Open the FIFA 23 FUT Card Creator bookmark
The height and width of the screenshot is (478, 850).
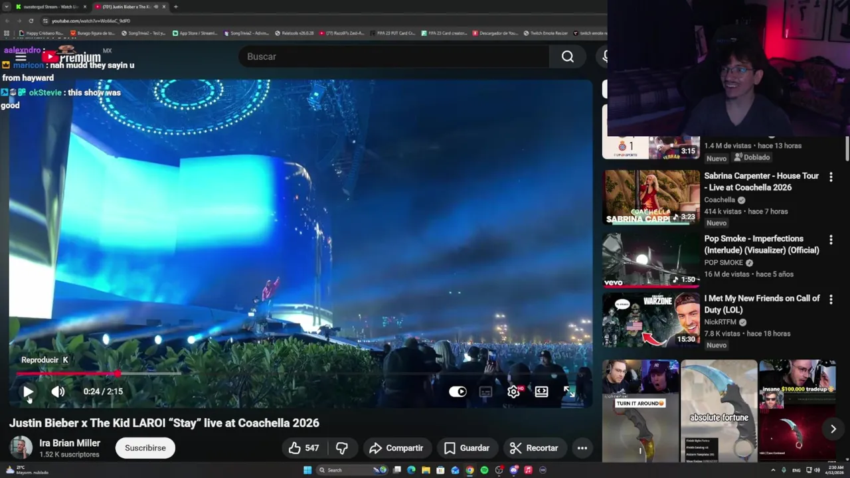[x=392, y=33]
